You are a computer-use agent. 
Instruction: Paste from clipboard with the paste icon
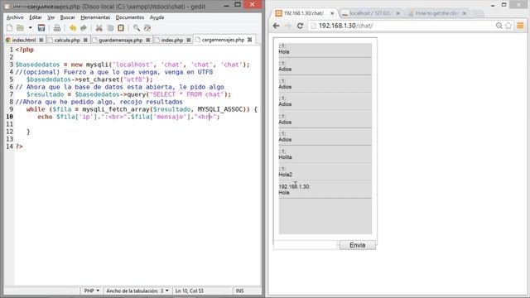[x=121, y=28]
